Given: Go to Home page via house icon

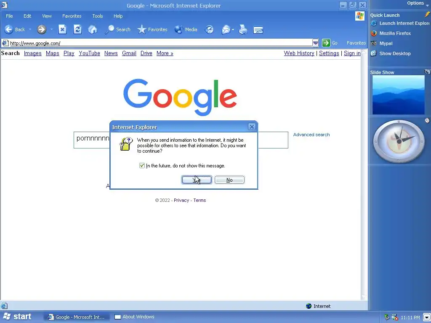Looking at the screenshot, I should coord(93,29).
